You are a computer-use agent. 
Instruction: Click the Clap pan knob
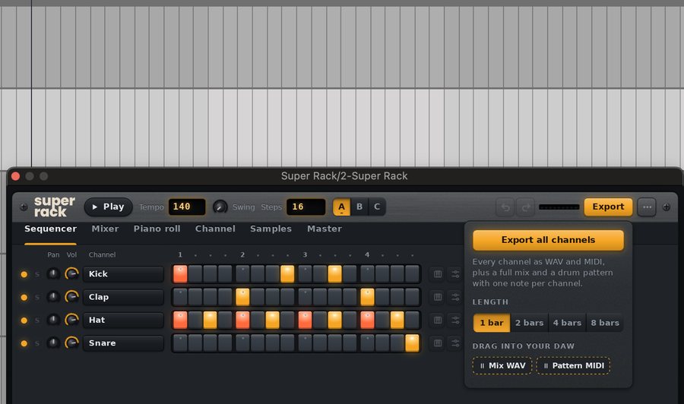pyautogui.click(x=53, y=297)
